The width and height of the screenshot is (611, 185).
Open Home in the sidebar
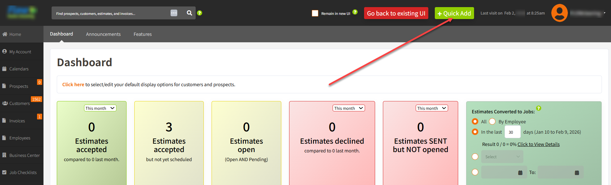[x=22, y=34]
